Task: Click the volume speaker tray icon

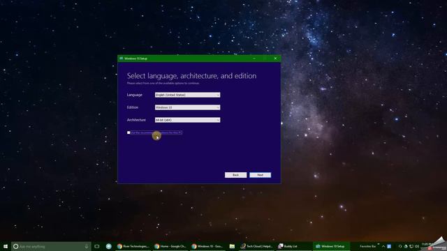Action: [x=417, y=246]
